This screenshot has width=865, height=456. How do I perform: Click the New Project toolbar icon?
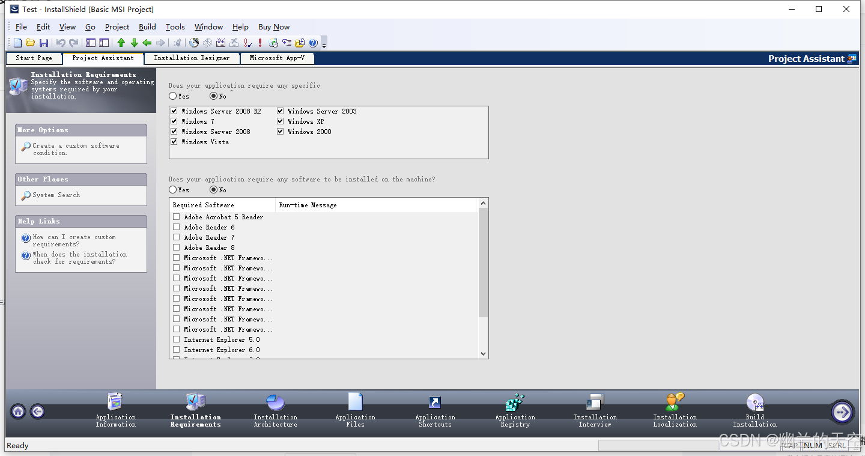18,43
